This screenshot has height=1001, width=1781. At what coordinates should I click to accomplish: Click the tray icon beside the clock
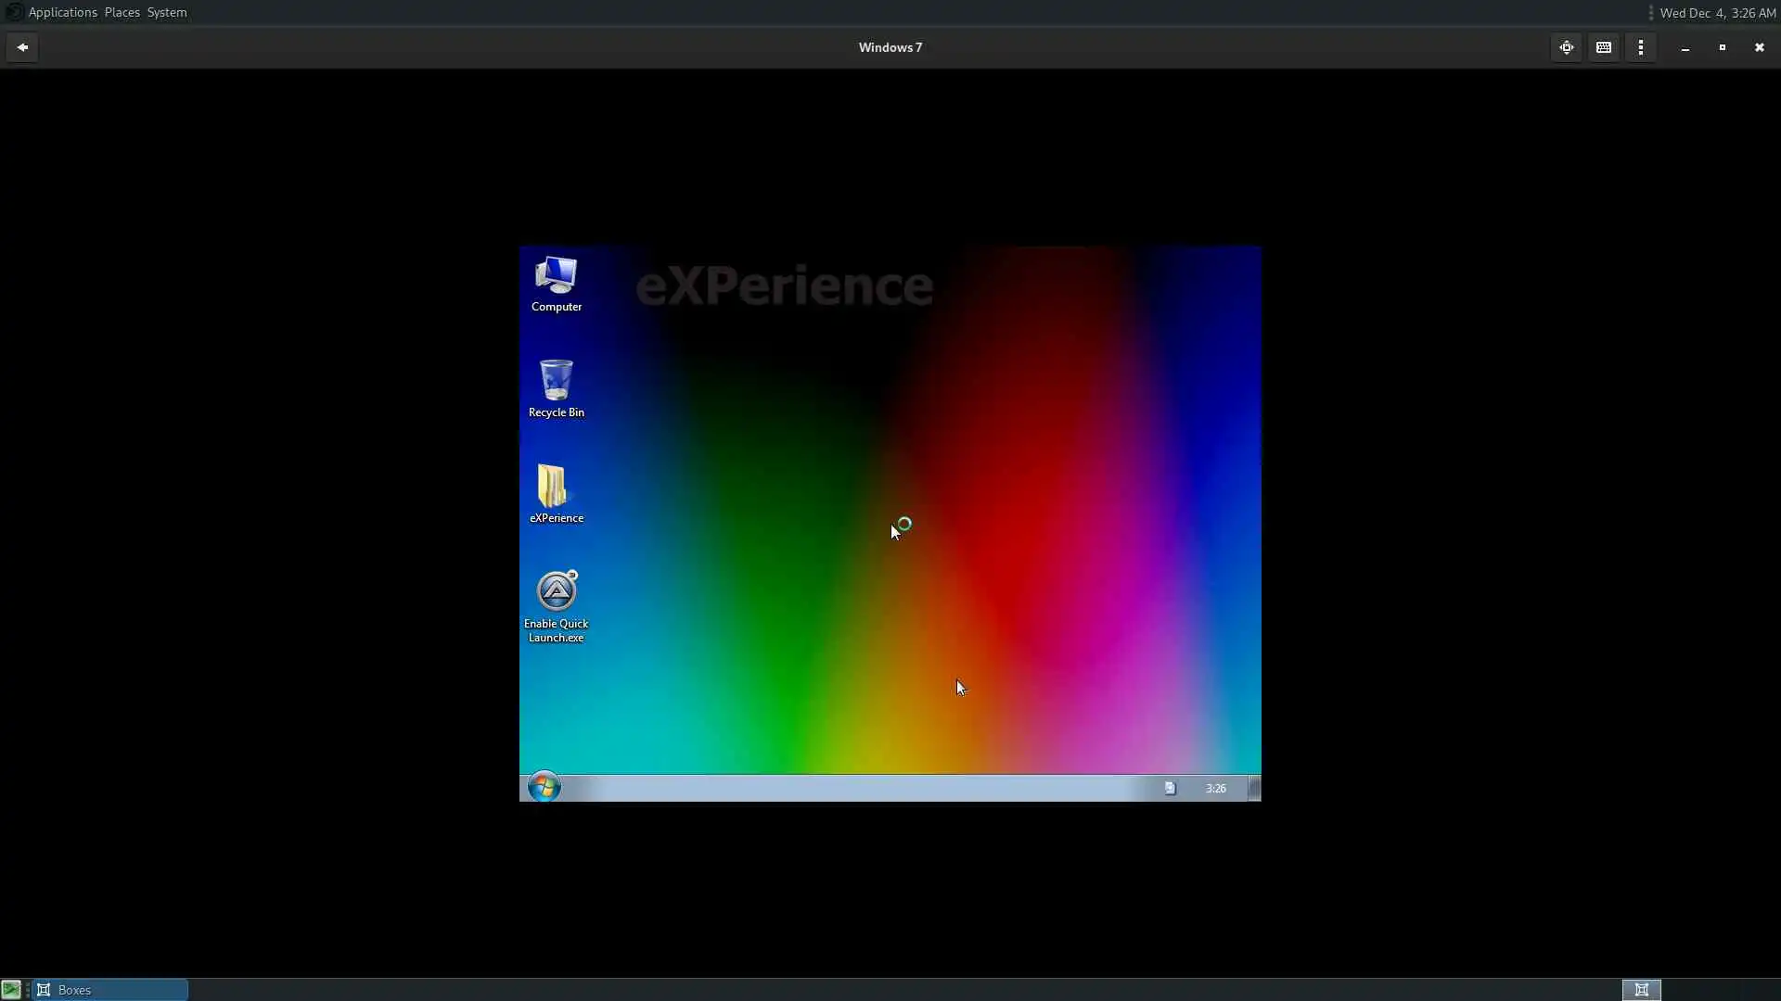1170,788
